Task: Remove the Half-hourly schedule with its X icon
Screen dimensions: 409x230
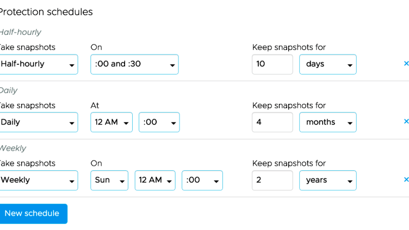Action: (x=406, y=64)
